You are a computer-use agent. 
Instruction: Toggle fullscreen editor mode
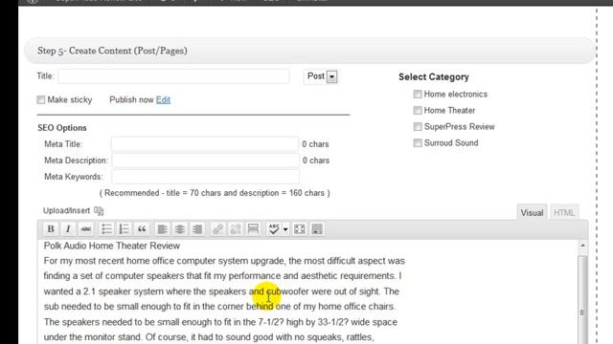[x=300, y=229]
